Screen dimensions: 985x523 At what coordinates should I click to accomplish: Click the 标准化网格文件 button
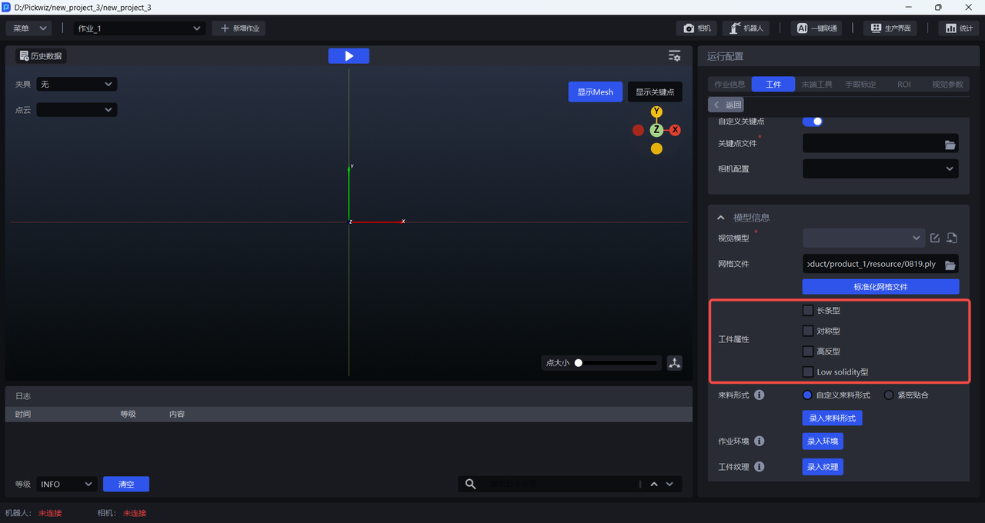coord(880,287)
